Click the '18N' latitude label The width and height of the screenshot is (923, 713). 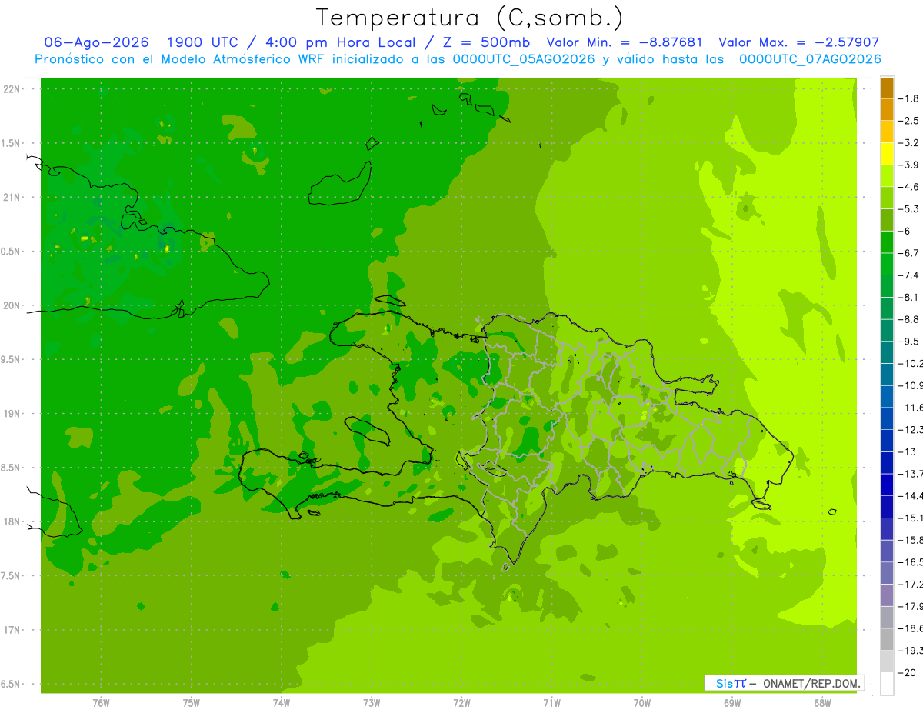point(12,521)
